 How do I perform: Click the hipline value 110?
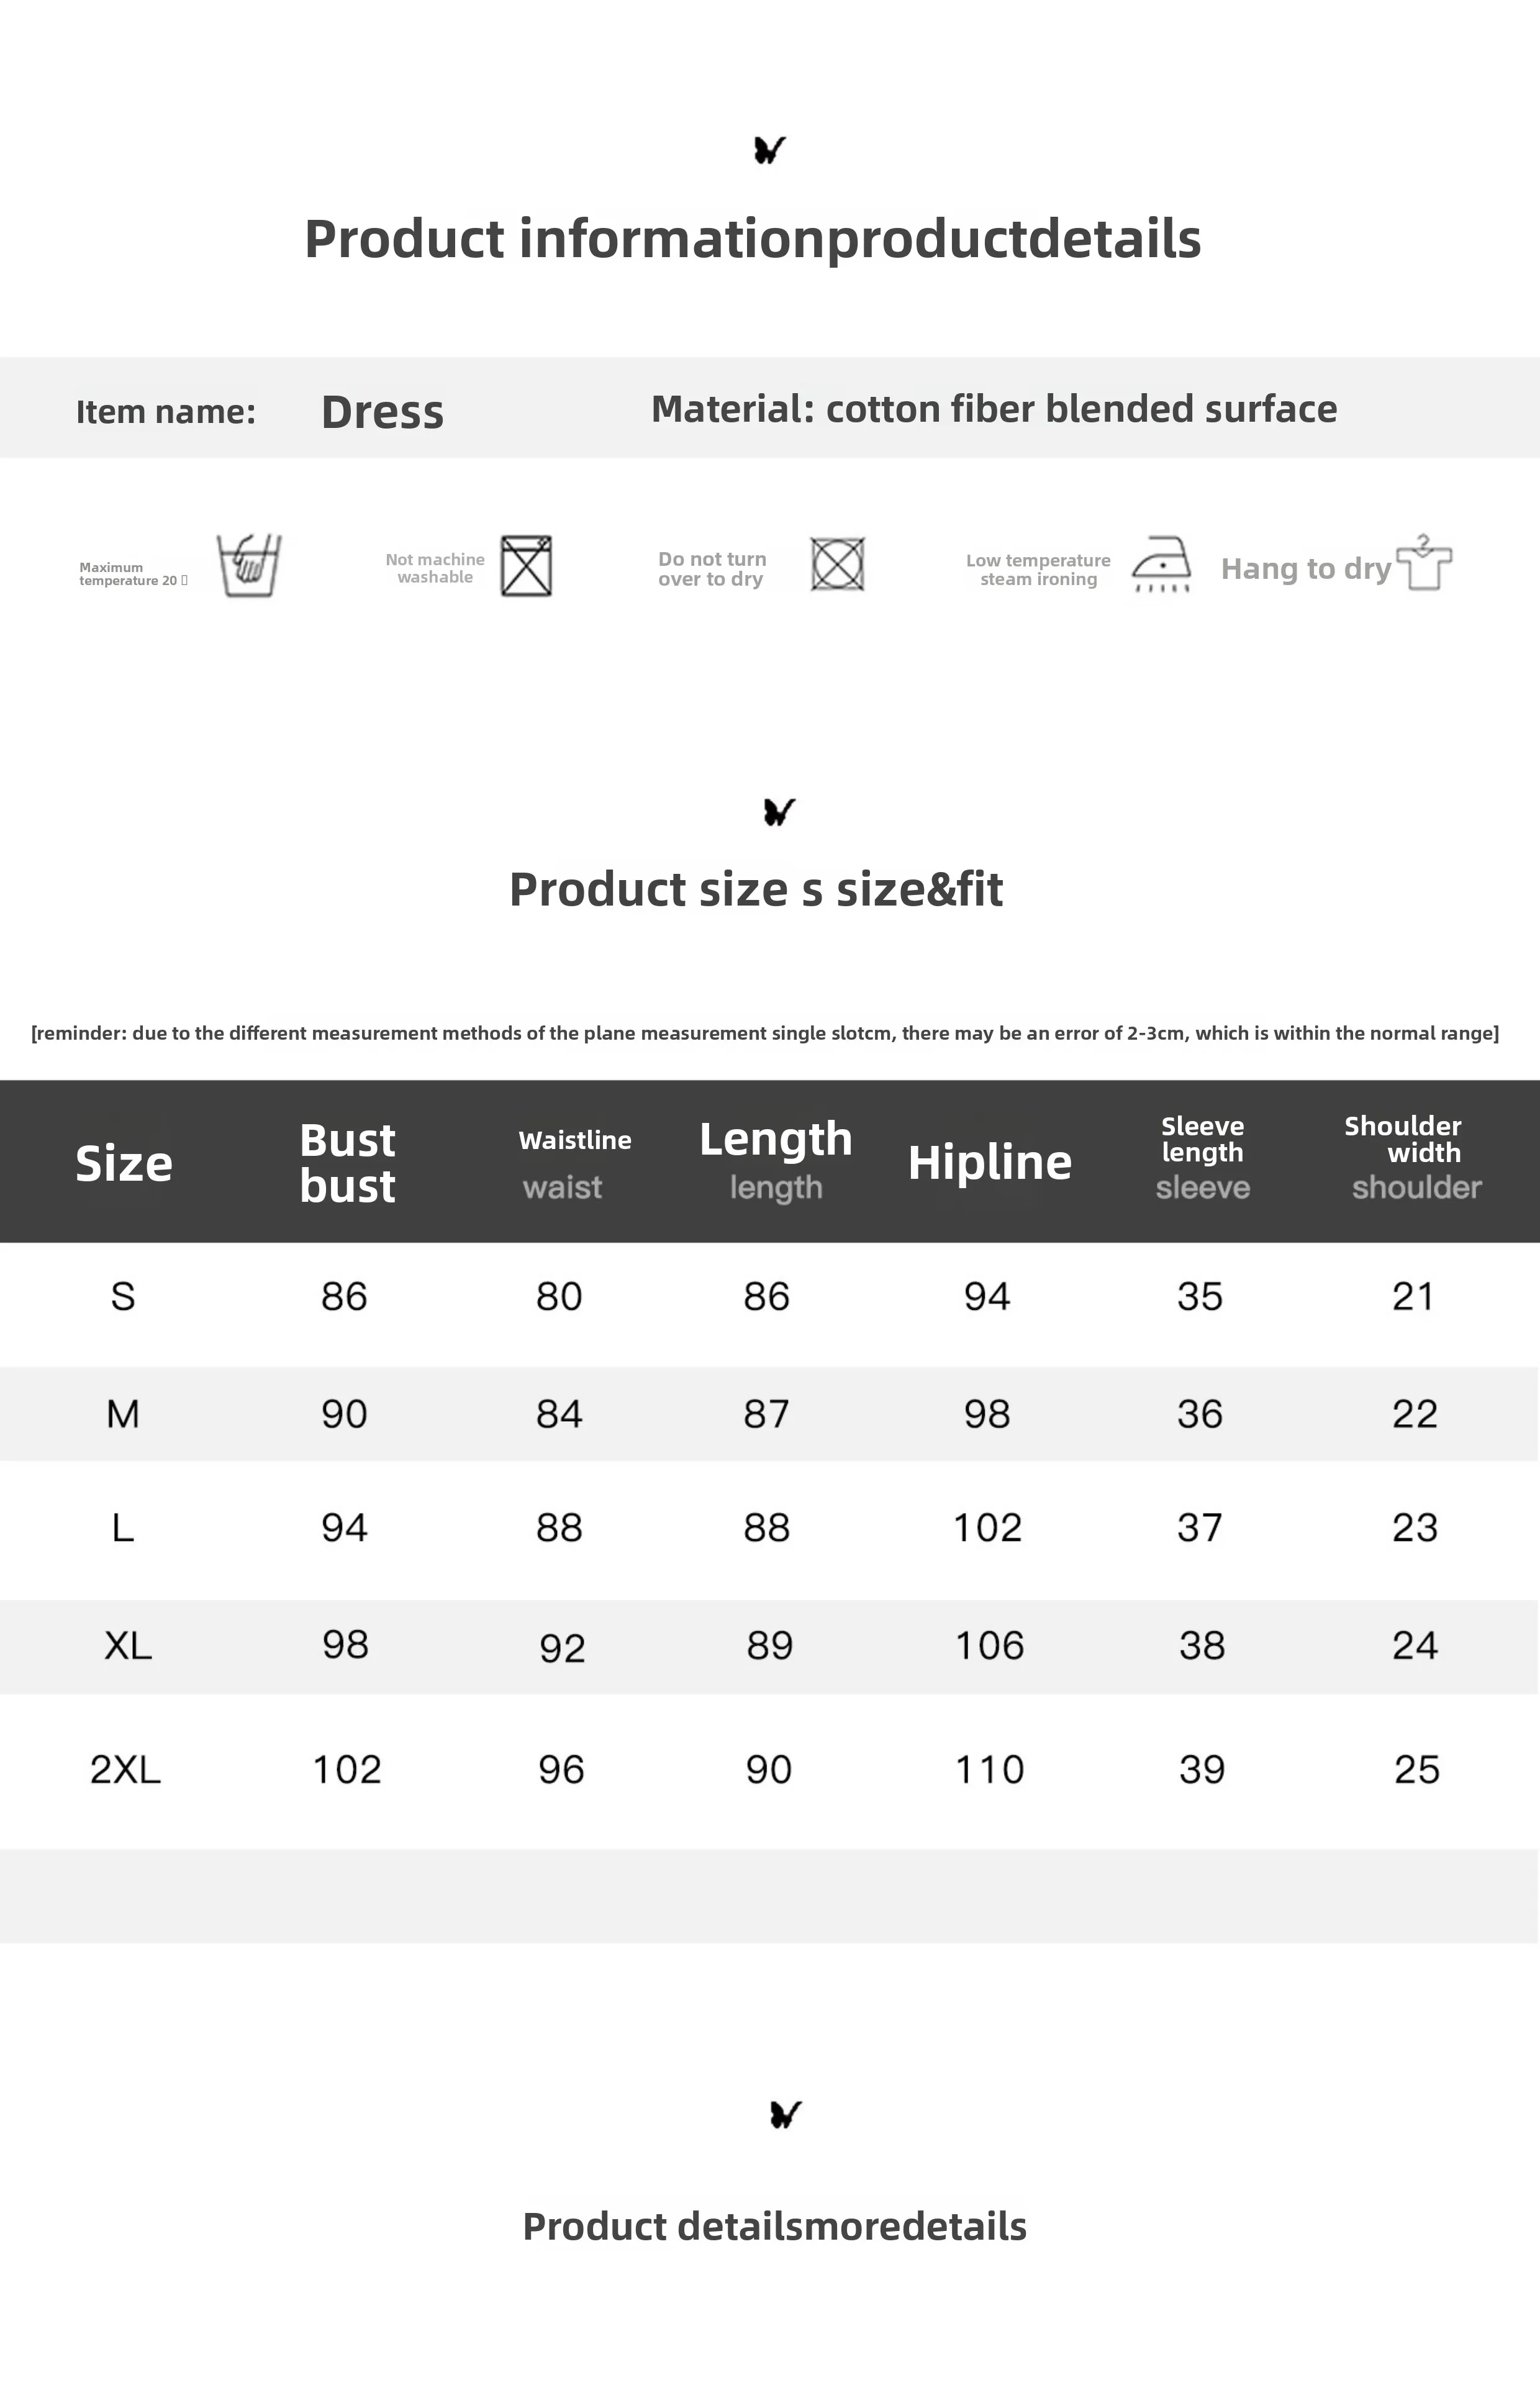989,1769
